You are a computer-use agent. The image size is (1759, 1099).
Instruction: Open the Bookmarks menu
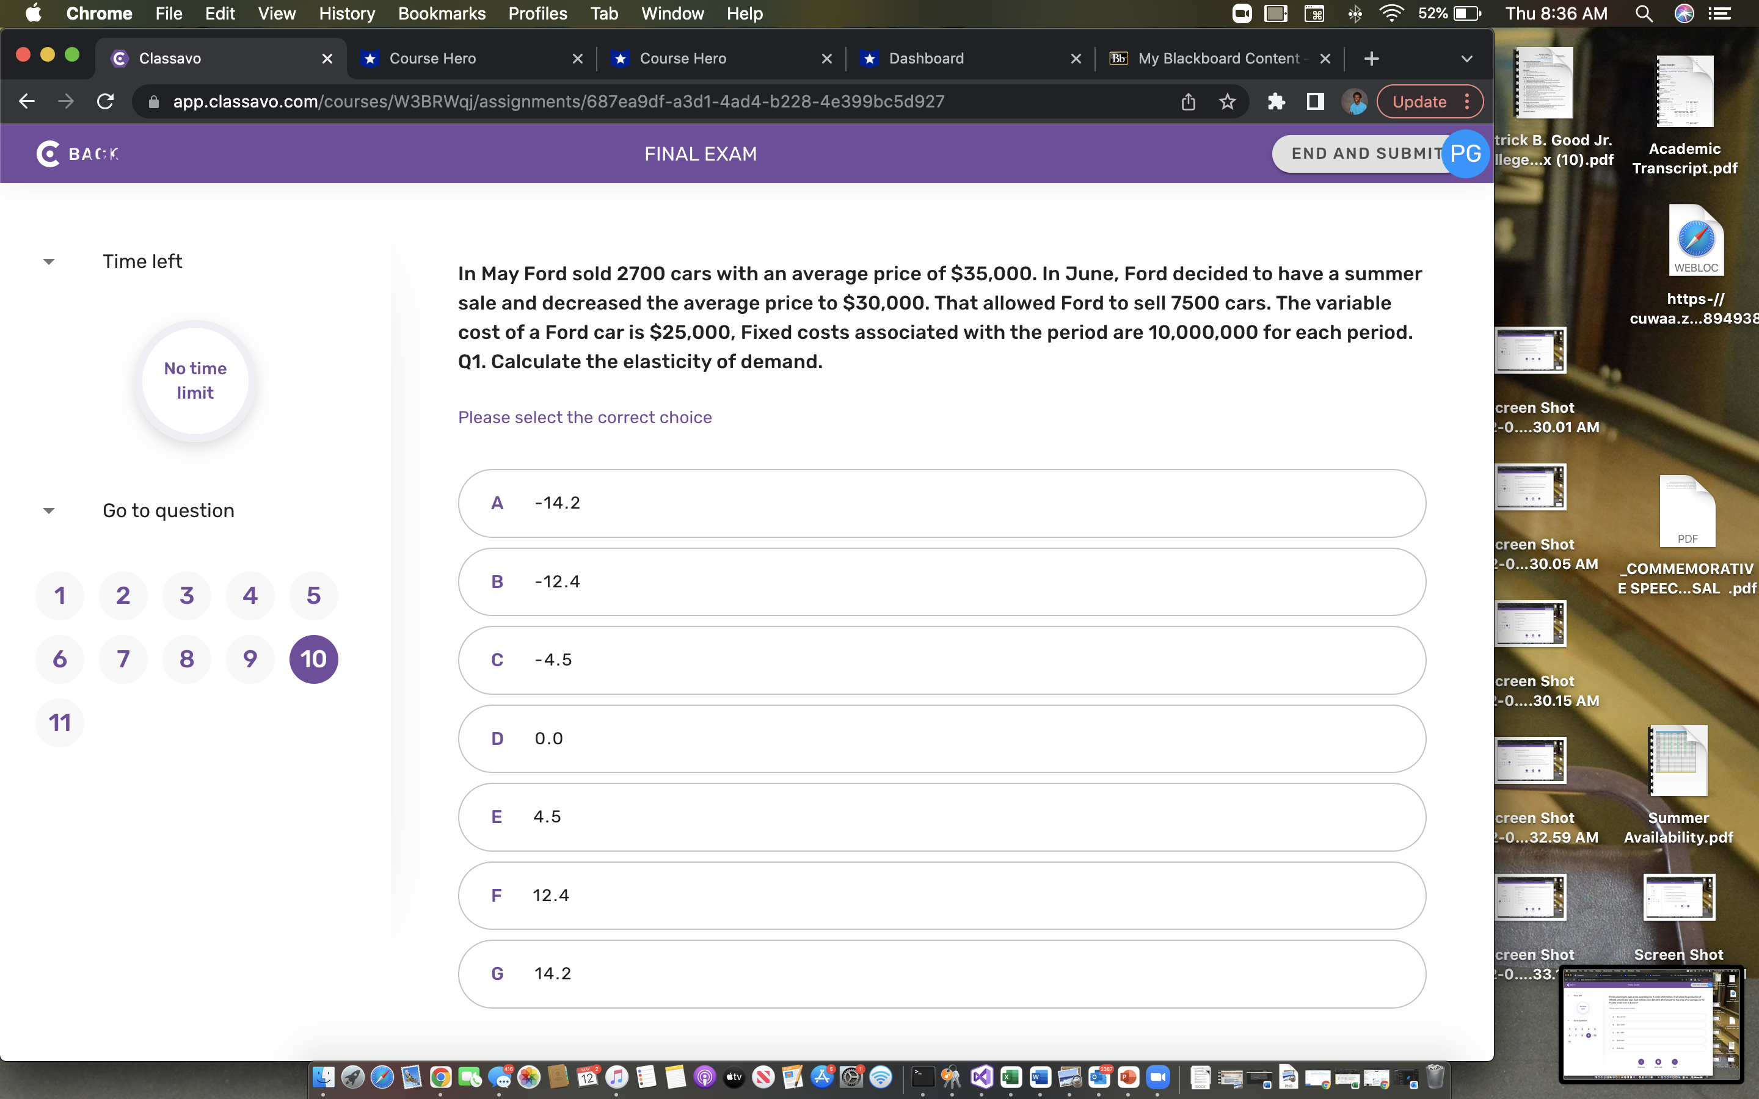coord(441,14)
